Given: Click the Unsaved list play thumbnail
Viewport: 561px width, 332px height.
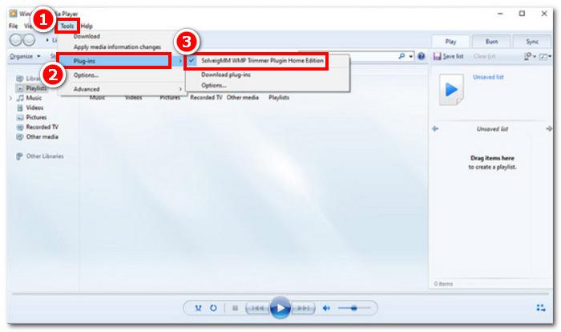Looking at the screenshot, I should coord(451,91).
